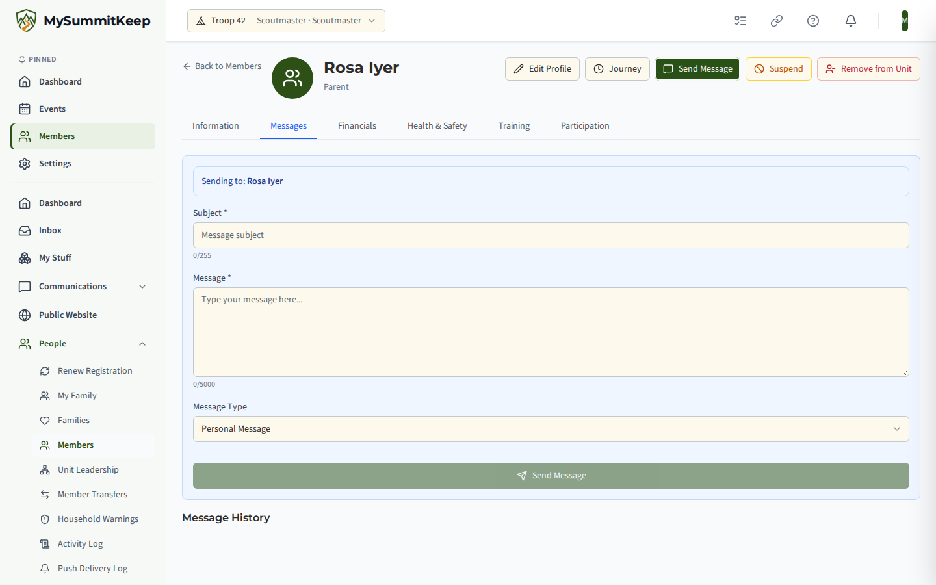Click Back to Members link
The image size is (936, 585).
pyautogui.click(x=222, y=66)
